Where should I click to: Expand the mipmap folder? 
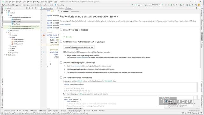[8, 46]
